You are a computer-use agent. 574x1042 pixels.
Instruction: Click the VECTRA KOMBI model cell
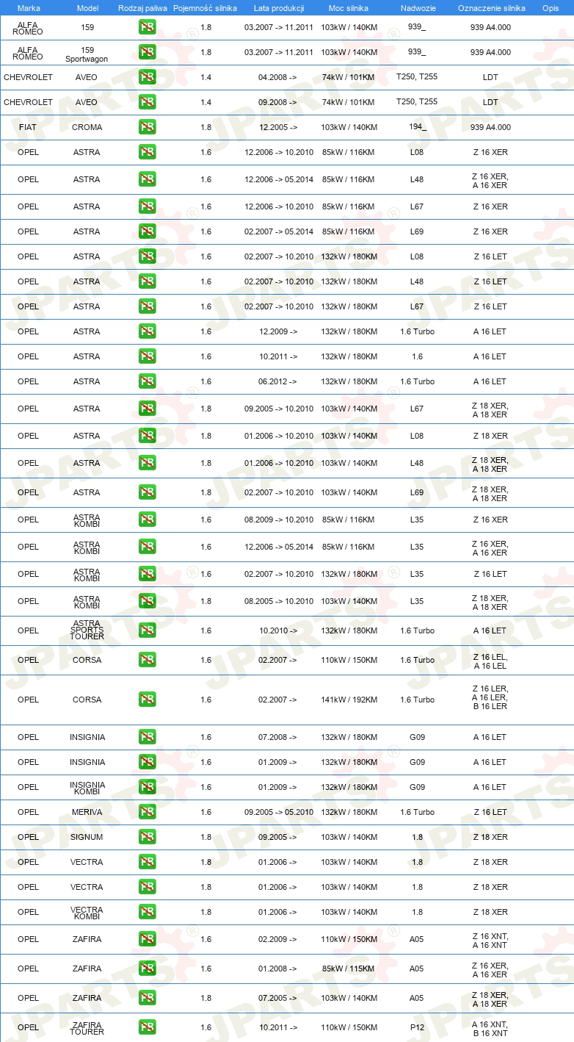click(87, 913)
